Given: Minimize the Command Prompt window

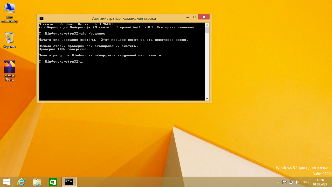Looking at the screenshot, I should (x=187, y=17).
